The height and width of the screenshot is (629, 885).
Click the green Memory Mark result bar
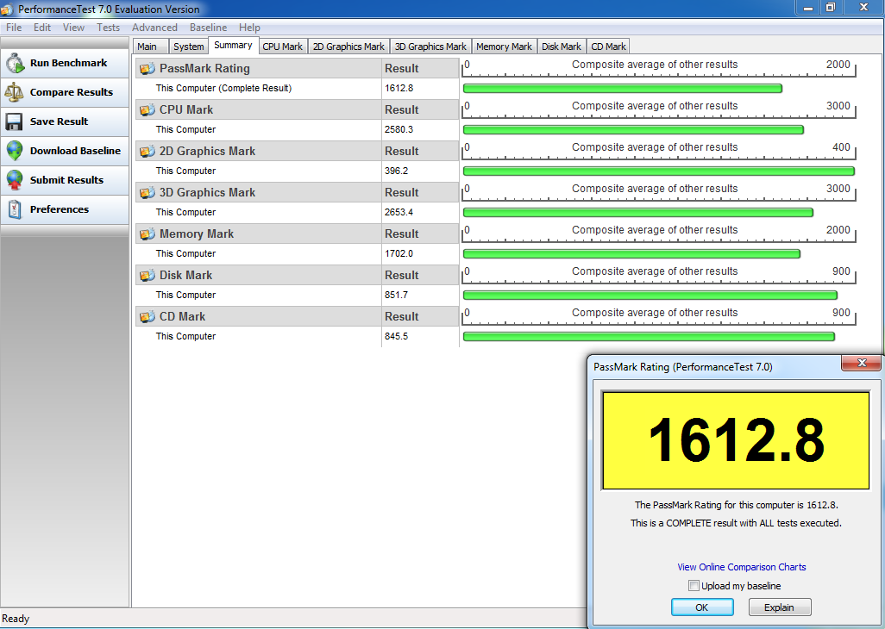(x=631, y=253)
